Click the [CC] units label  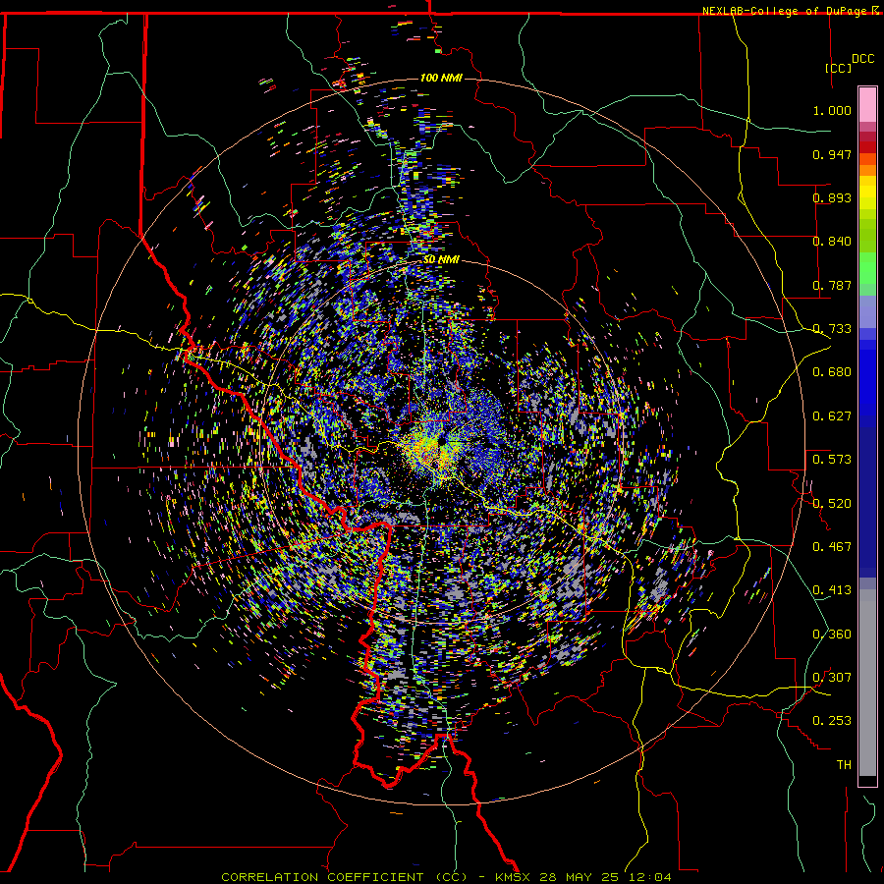tap(838, 68)
